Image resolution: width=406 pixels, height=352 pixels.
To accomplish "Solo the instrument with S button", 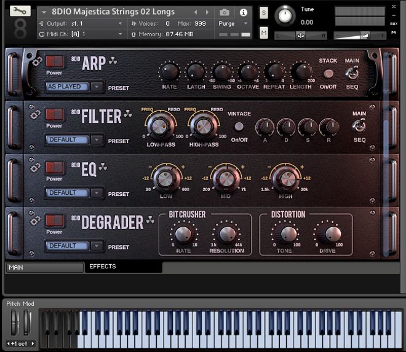I will pyautogui.click(x=263, y=13).
